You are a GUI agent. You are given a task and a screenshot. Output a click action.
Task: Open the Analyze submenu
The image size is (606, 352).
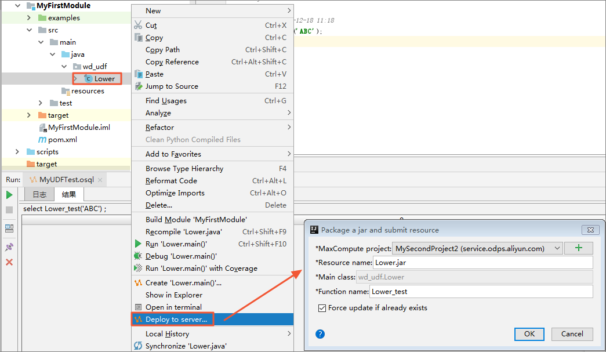click(x=213, y=113)
